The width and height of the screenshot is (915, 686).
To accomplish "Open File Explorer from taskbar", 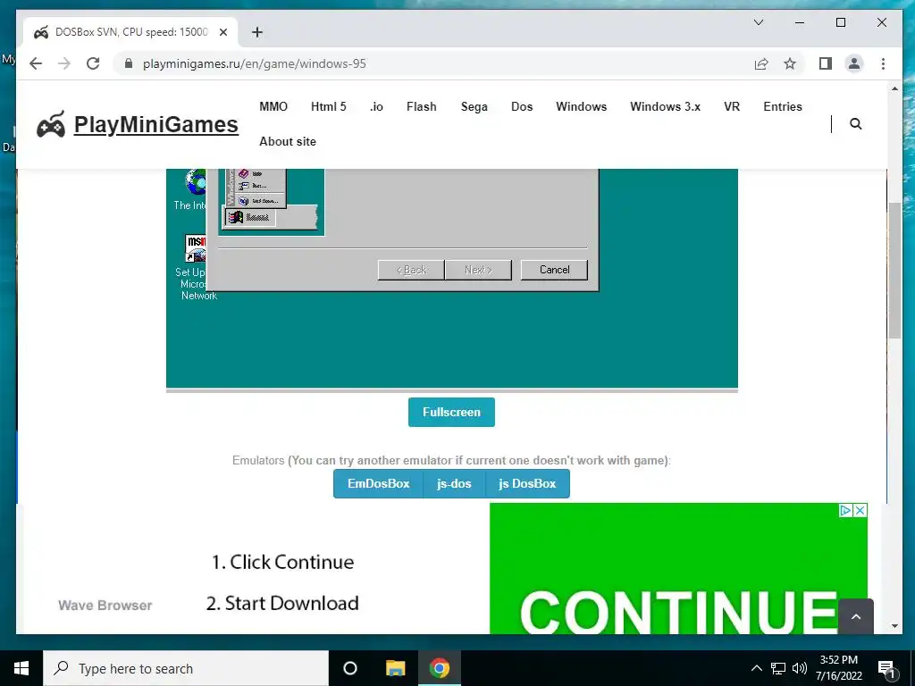I will 395,668.
